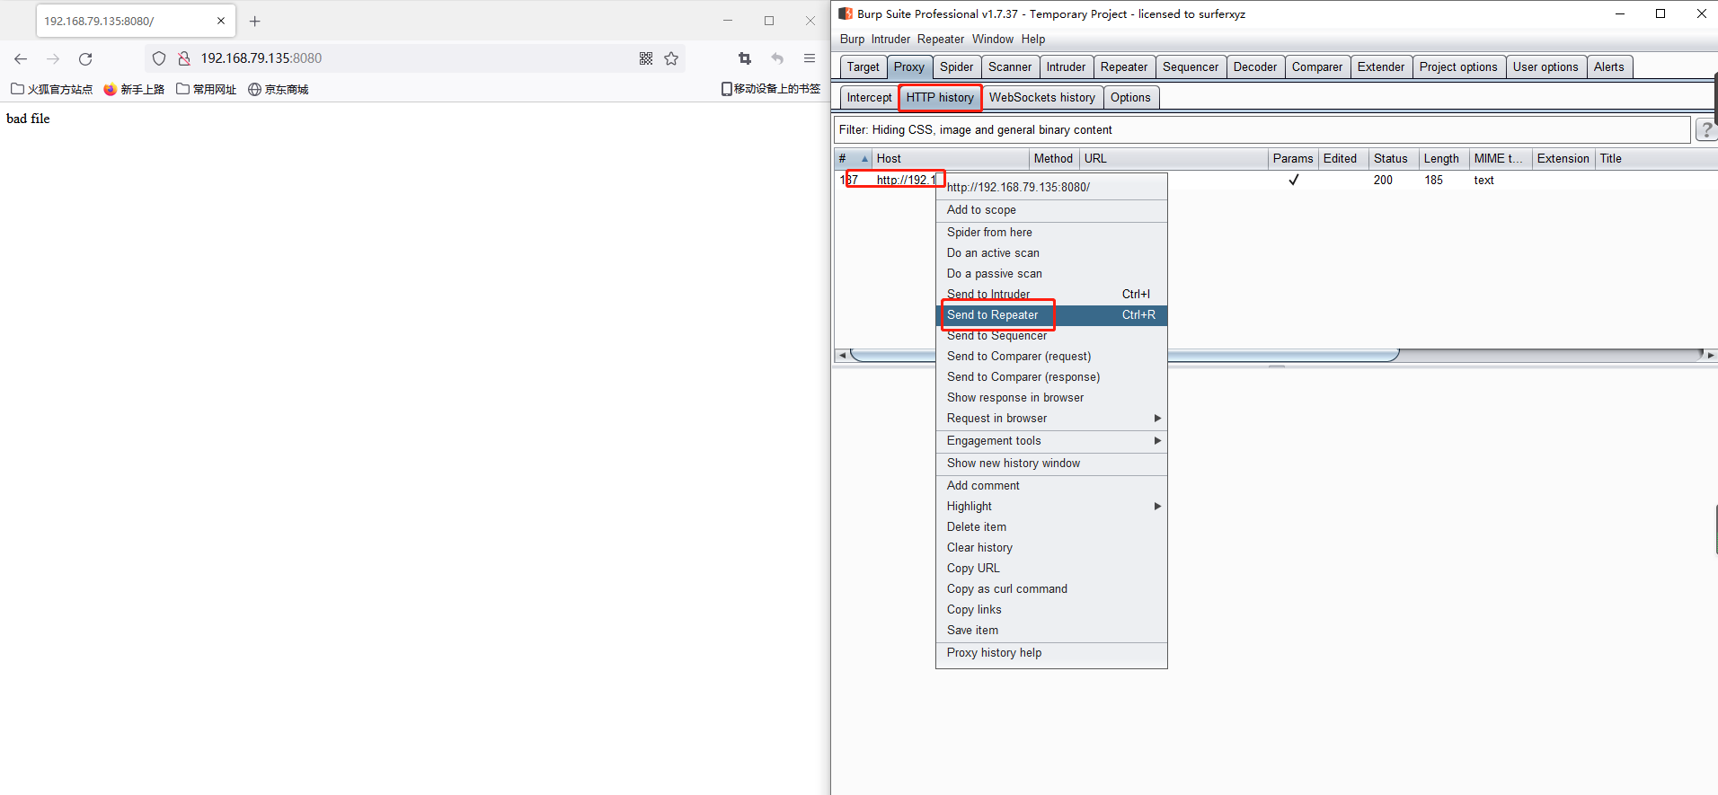Sort by the Length column header
Viewport: 1718px width, 795px height.
pyautogui.click(x=1443, y=159)
